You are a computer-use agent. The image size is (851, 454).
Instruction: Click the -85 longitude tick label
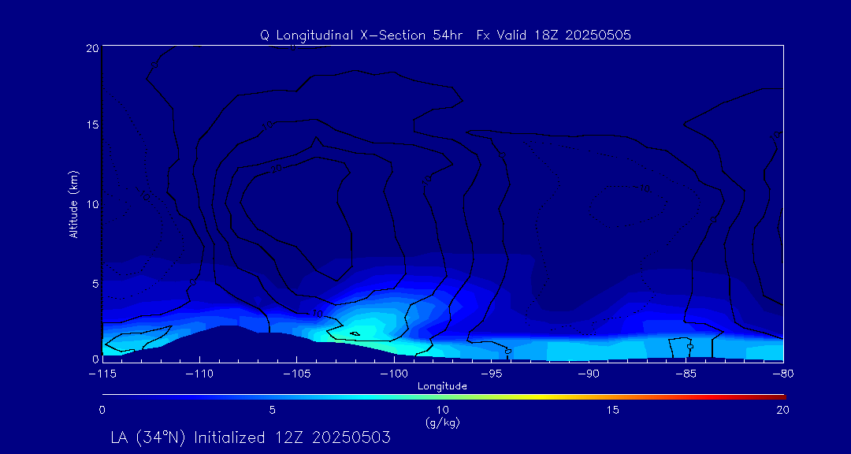pyautogui.click(x=686, y=374)
